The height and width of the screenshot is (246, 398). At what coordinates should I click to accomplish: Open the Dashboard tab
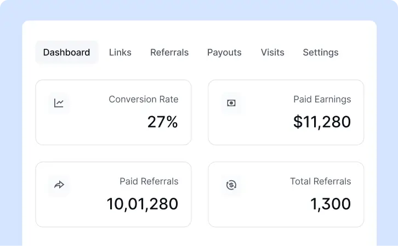pyautogui.click(x=67, y=52)
